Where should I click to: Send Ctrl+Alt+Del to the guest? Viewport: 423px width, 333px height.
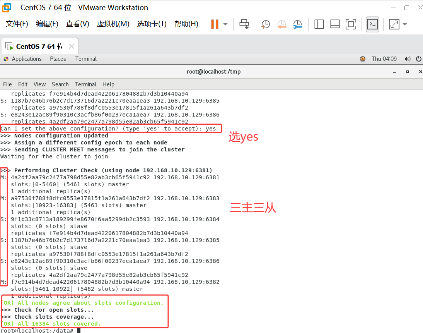tap(244, 24)
